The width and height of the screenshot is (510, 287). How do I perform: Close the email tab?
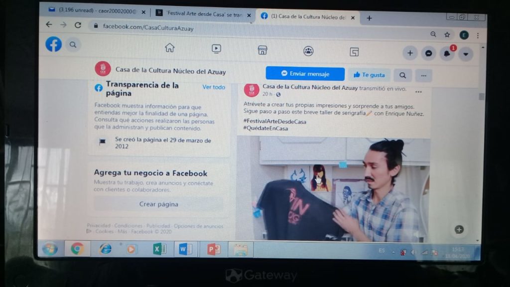coord(143,12)
